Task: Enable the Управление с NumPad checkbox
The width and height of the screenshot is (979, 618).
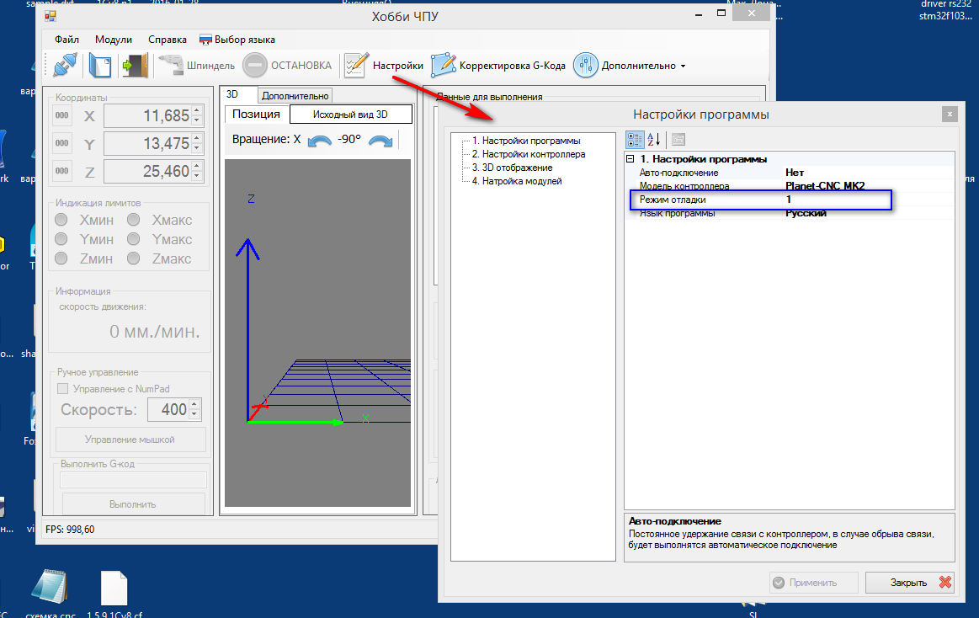Action: tap(62, 389)
